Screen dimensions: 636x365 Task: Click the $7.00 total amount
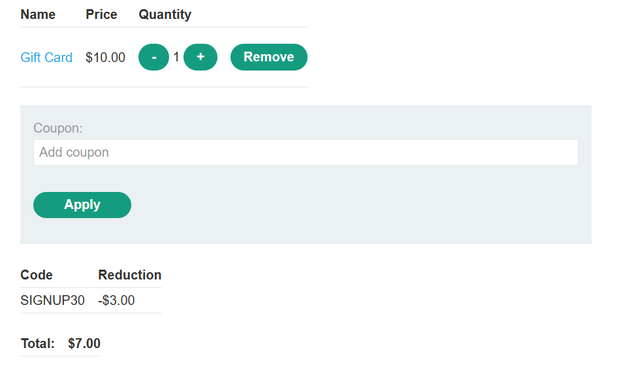click(x=84, y=343)
